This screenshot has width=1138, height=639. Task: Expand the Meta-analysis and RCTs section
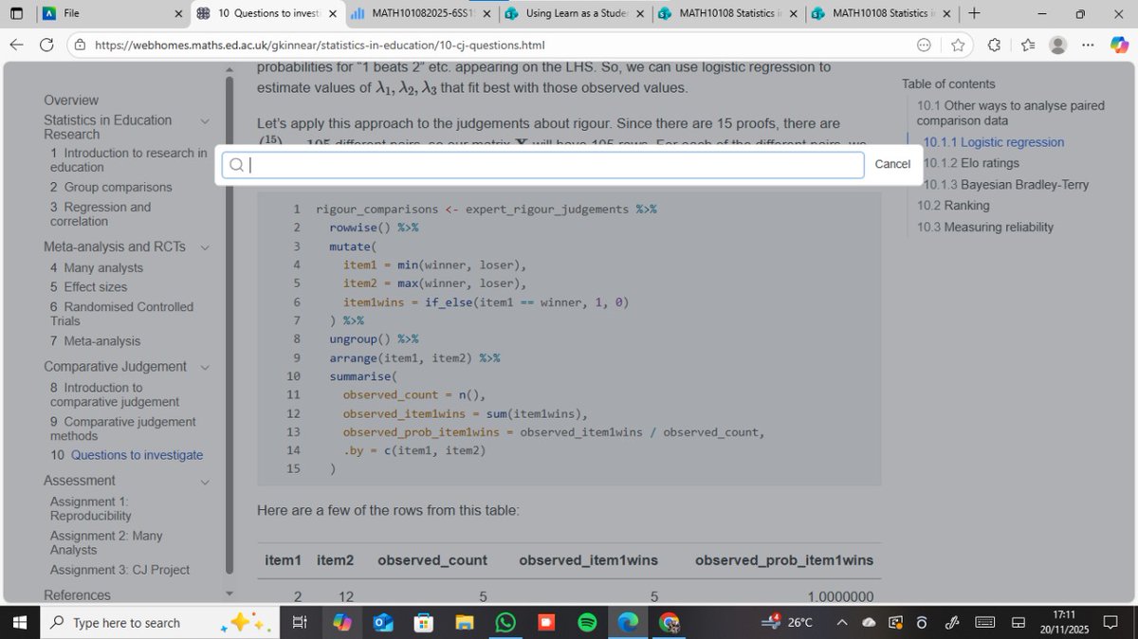206,246
